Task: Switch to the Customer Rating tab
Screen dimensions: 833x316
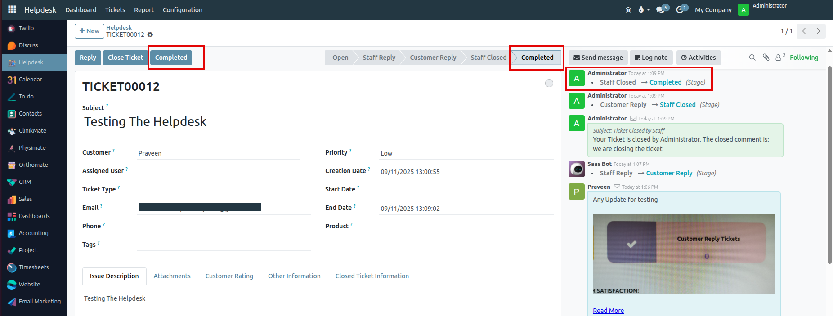Action: point(229,276)
